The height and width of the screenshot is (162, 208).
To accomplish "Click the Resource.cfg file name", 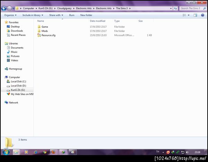I will click(x=49, y=35).
